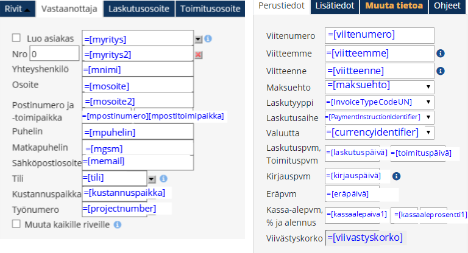Click the red X icon next to myritys2
The height and width of the screenshot is (253, 468).
coord(198,55)
